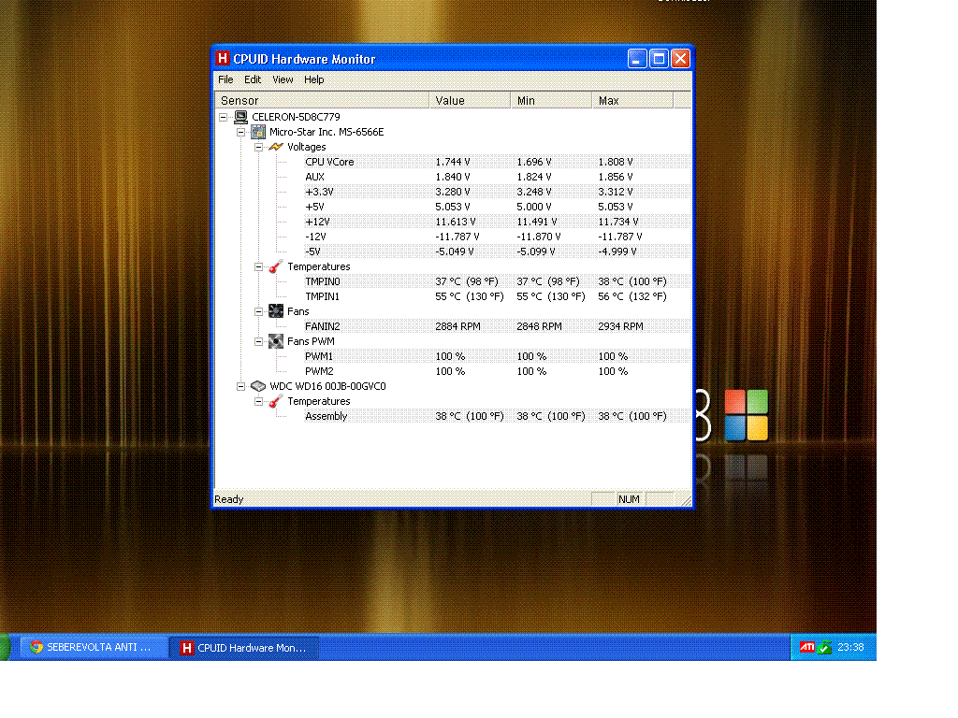Collapse the Fans PWM section

click(259, 341)
